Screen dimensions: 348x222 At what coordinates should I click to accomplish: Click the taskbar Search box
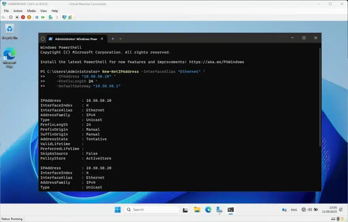tap(151, 210)
